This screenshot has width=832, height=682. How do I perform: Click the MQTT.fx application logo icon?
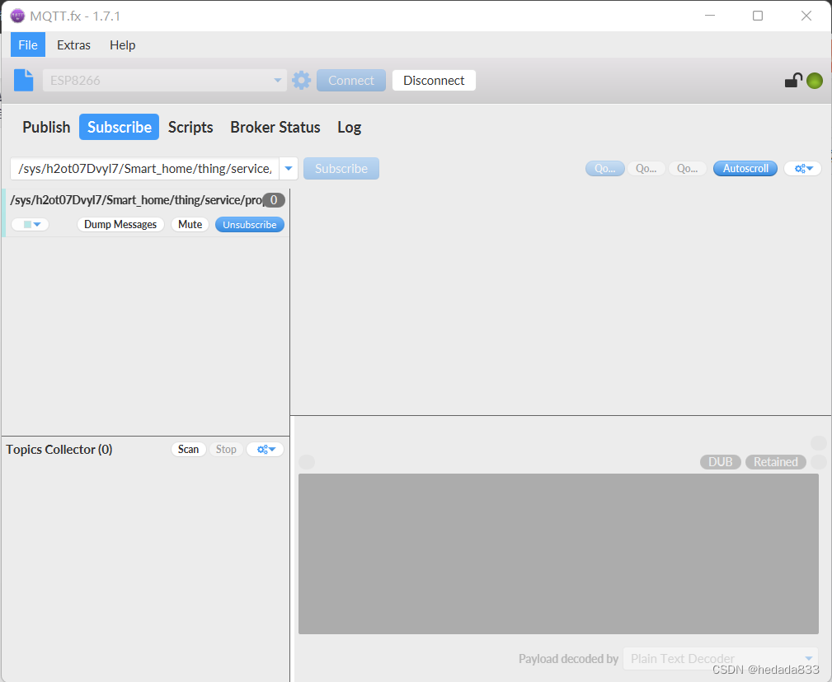(x=17, y=16)
